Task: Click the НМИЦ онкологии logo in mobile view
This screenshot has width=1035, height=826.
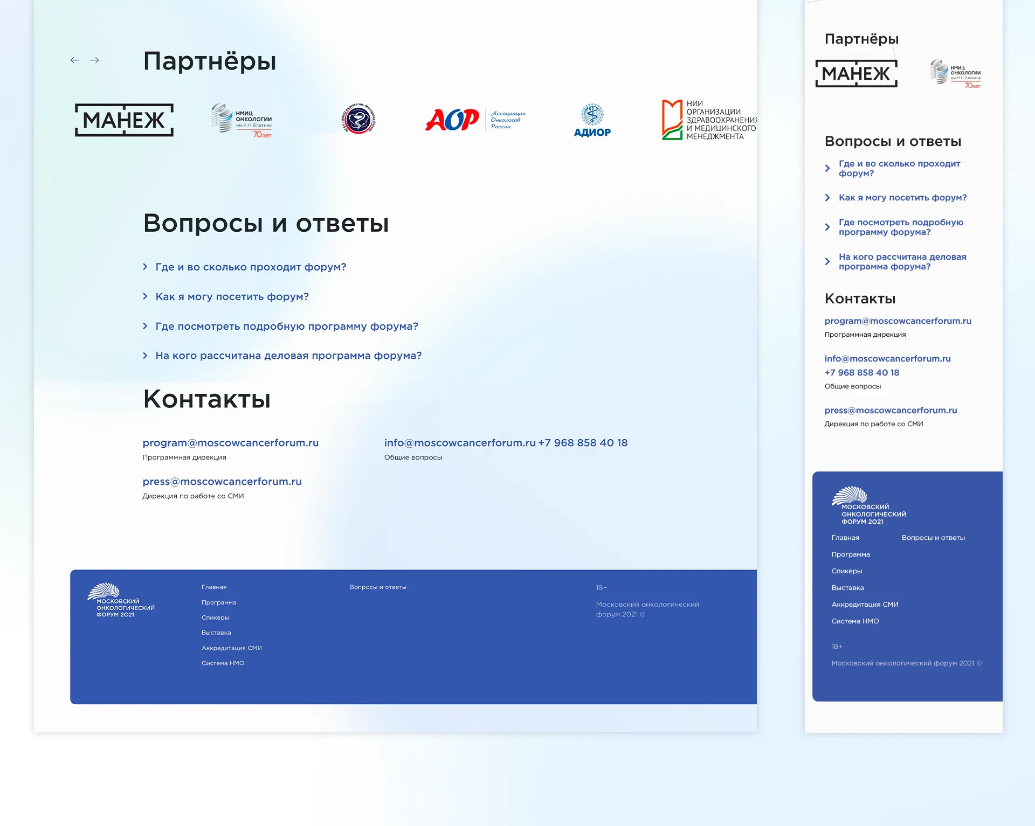Action: pyautogui.click(x=956, y=73)
